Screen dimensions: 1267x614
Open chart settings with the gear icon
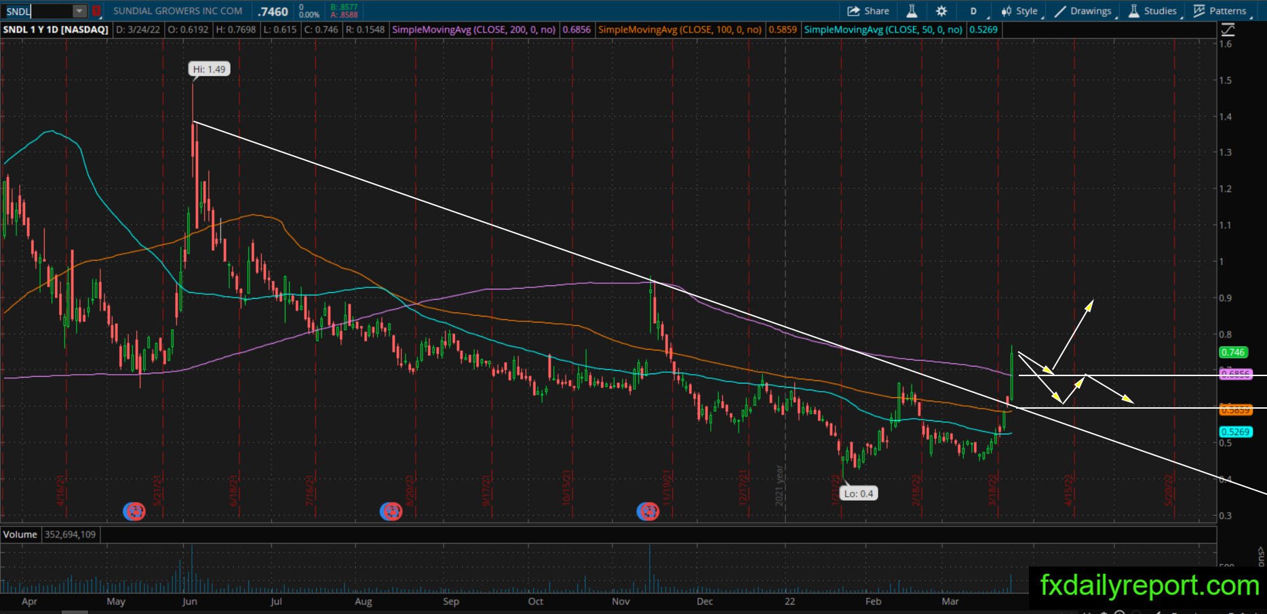tap(941, 11)
